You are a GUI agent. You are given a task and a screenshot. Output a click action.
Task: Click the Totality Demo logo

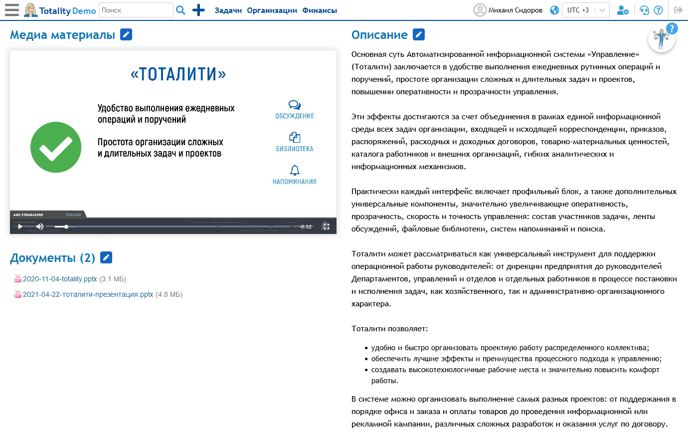click(x=60, y=10)
